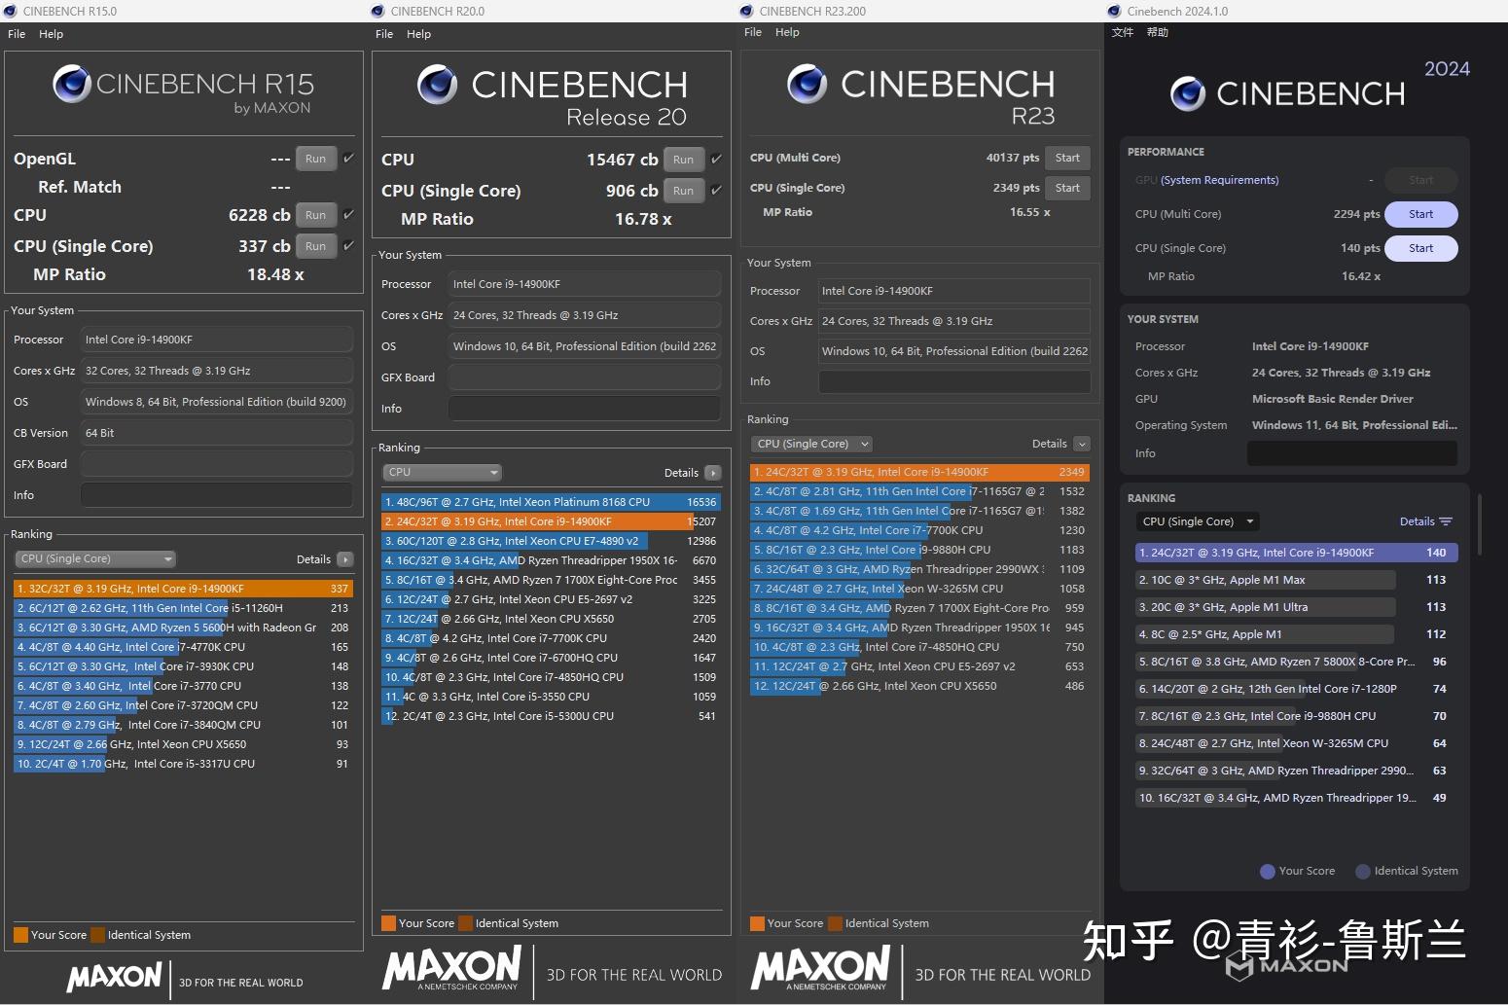The image size is (1508, 1005).
Task: Expand the Details dropdown arrow in R23
Action: (1082, 444)
